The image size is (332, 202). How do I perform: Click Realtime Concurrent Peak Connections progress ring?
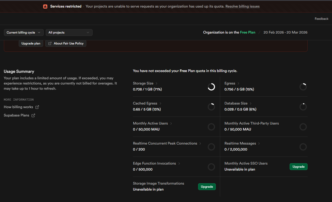pyautogui.click(x=211, y=147)
